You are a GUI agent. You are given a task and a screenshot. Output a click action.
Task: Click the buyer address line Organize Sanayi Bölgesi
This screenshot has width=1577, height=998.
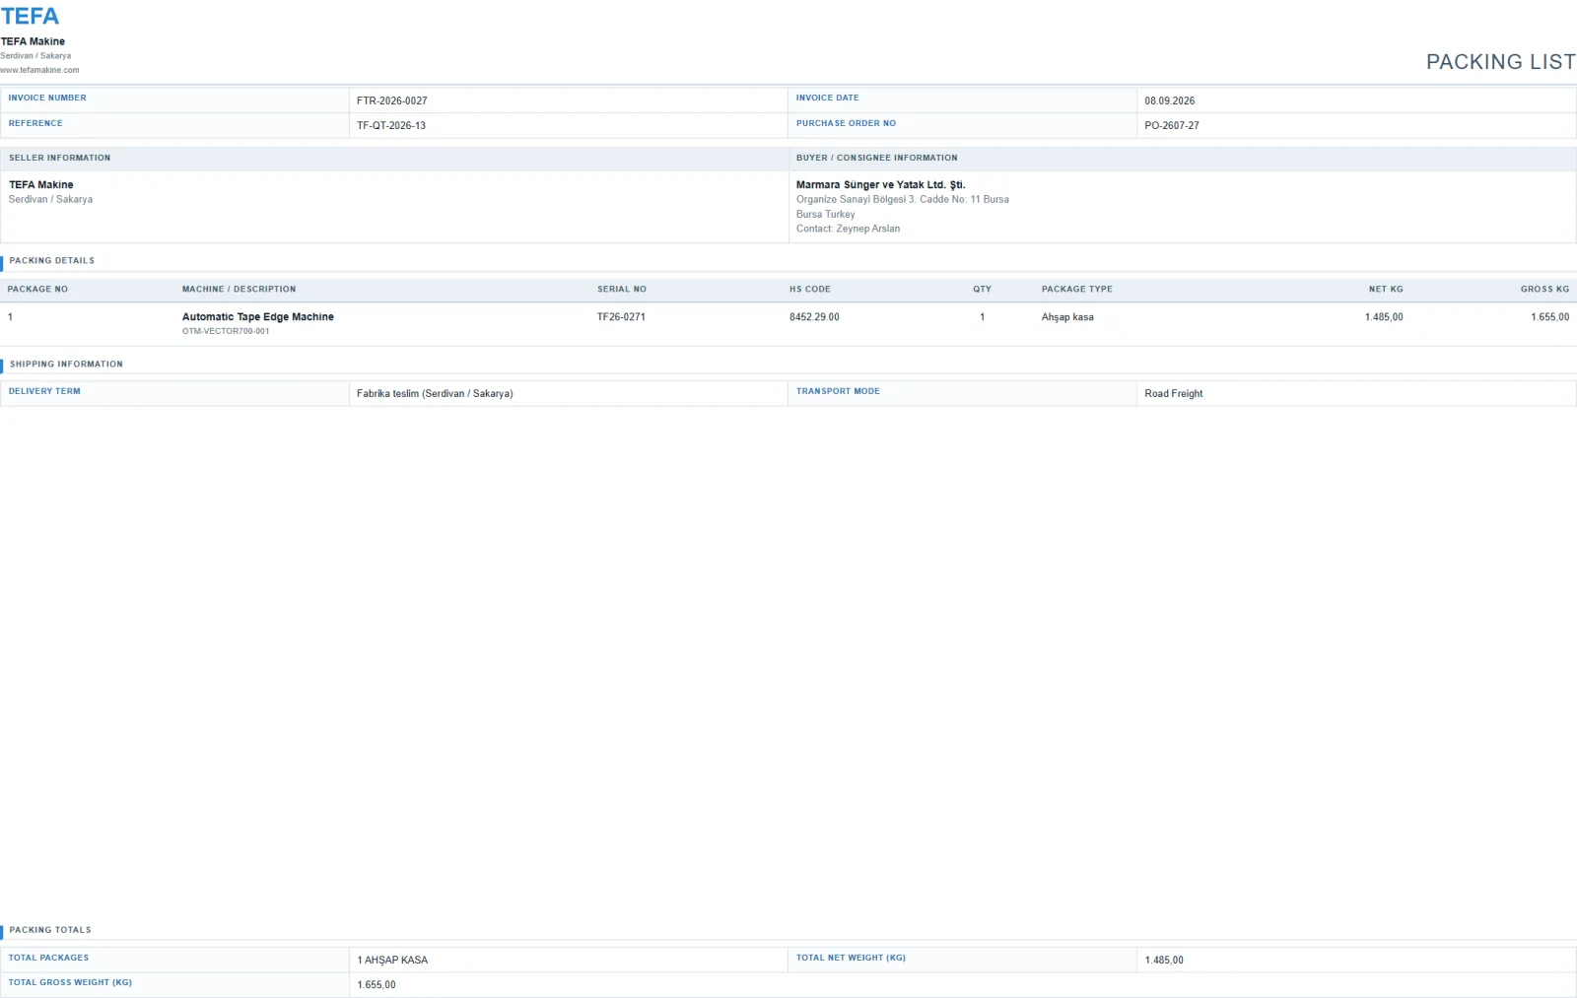(x=903, y=199)
